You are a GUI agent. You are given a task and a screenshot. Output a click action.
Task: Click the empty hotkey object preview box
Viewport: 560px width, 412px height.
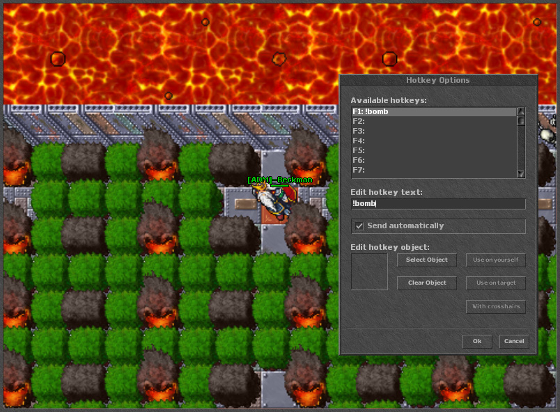pos(369,271)
